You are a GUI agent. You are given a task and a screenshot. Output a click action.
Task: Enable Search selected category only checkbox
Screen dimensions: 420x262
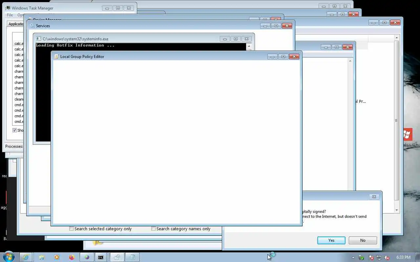pos(71,229)
